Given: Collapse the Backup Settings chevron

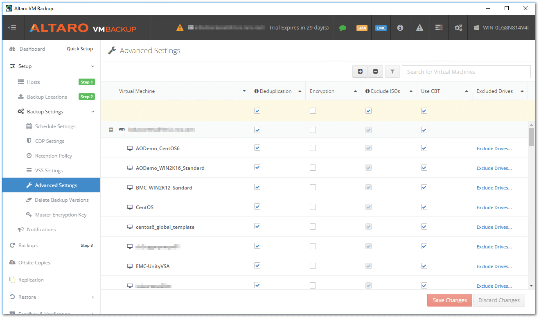Looking at the screenshot, I should pyautogui.click(x=93, y=112).
